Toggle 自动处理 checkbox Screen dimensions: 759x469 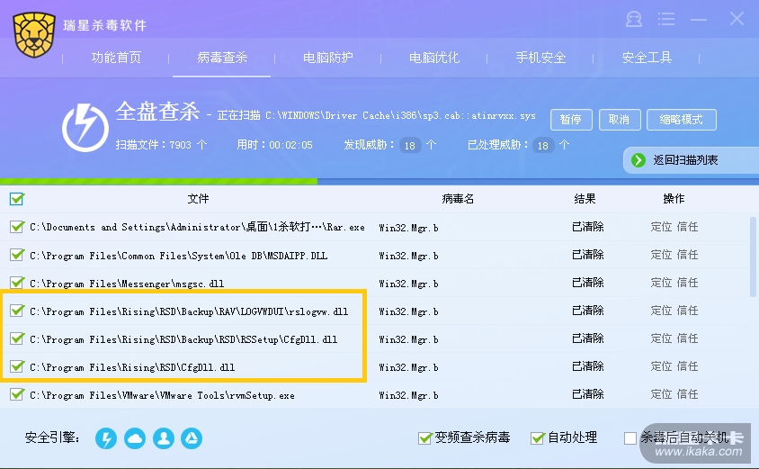[x=537, y=438]
